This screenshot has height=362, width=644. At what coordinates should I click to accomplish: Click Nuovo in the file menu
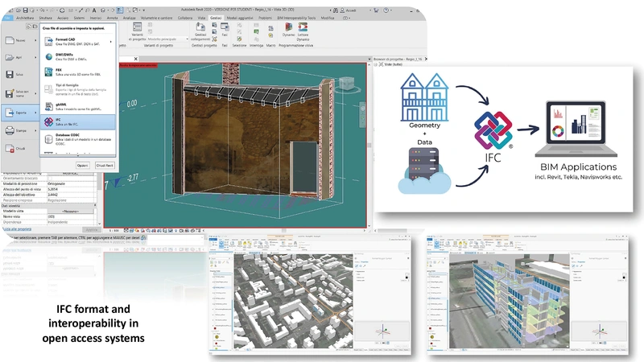point(20,39)
